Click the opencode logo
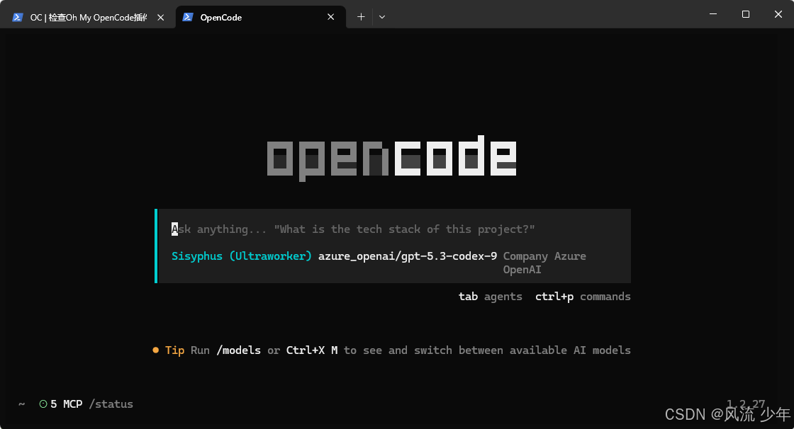Viewport: 794px width, 429px height. pyautogui.click(x=391, y=159)
